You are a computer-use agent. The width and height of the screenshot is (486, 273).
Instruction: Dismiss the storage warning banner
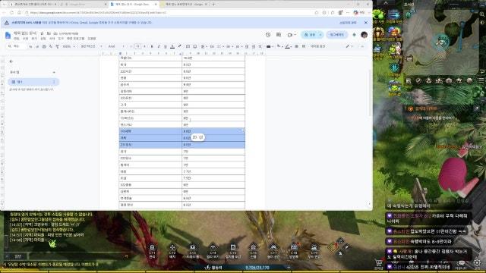point(366,23)
